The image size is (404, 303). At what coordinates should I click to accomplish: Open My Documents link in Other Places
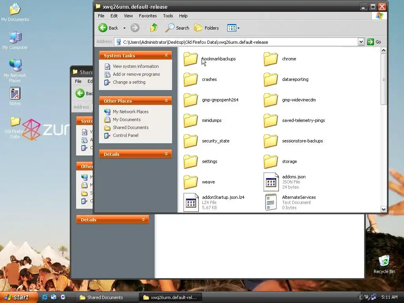pyautogui.click(x=127, y=120)
